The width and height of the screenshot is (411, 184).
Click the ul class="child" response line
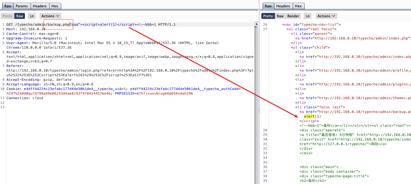(x=310, y=48)
